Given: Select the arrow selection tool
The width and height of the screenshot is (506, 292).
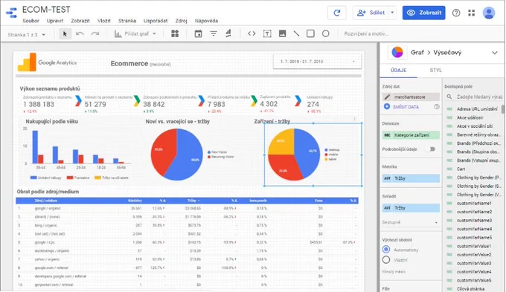Looking at the screenshot, I should 65,34.
